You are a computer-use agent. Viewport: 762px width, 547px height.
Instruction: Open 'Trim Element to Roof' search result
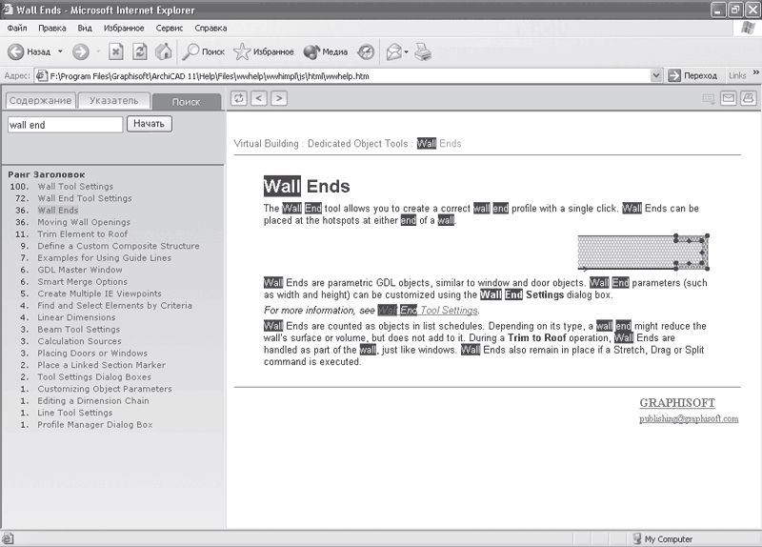(82, 233)
